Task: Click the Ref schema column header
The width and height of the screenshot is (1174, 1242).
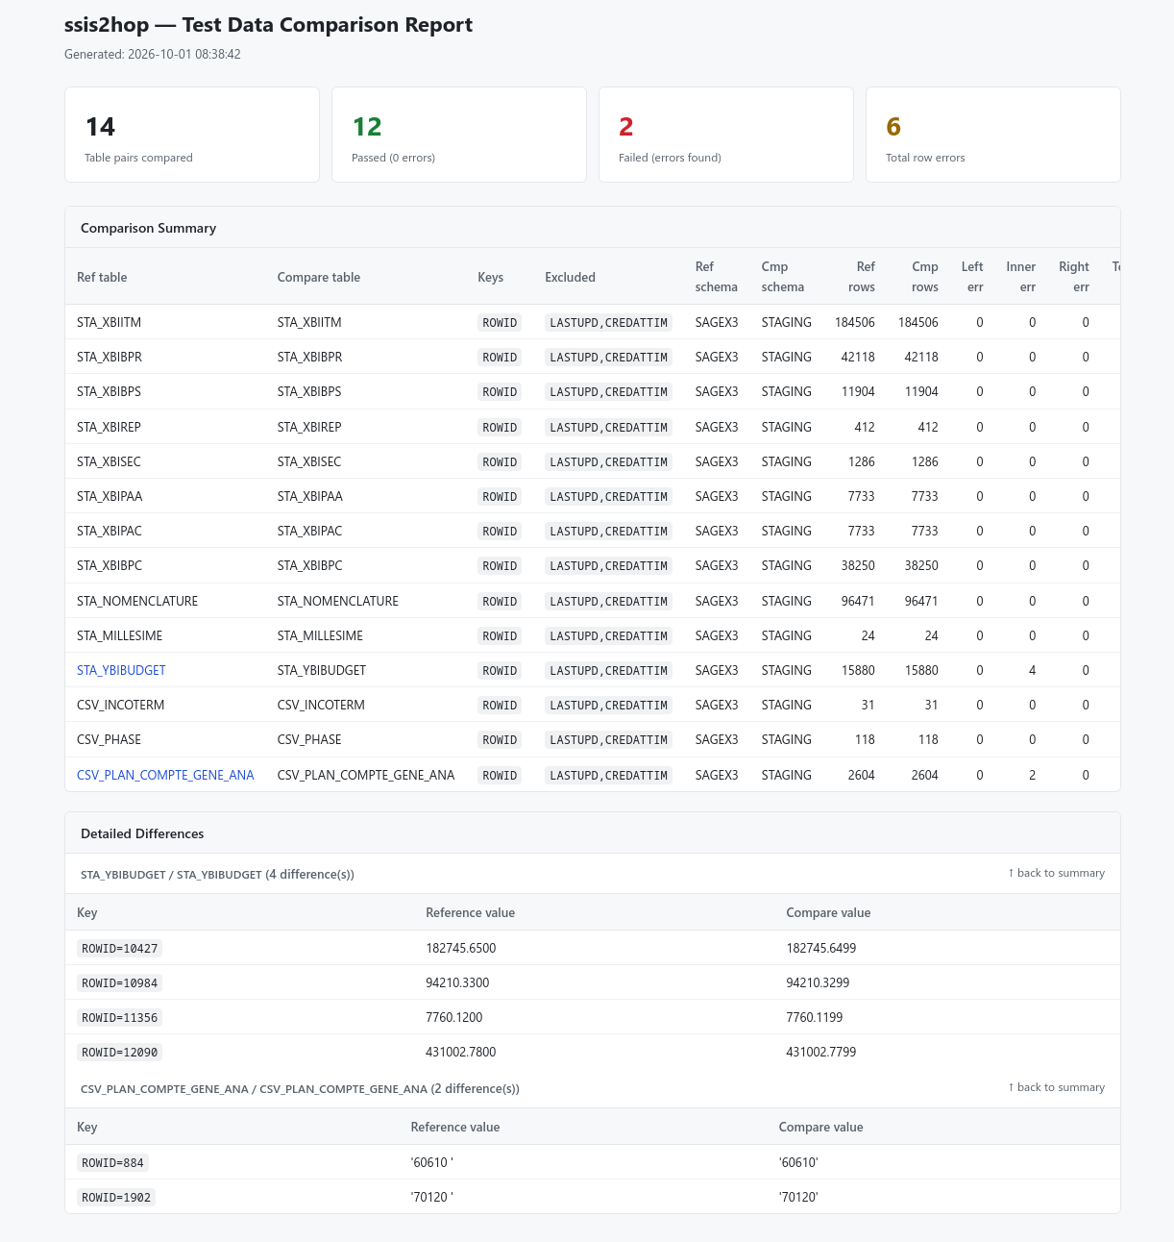Action: pos(717,277)
